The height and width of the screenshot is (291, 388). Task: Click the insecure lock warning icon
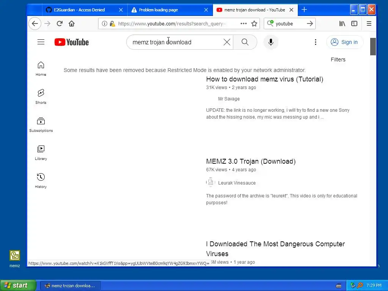pyautogui.click(x=112, y=24)
